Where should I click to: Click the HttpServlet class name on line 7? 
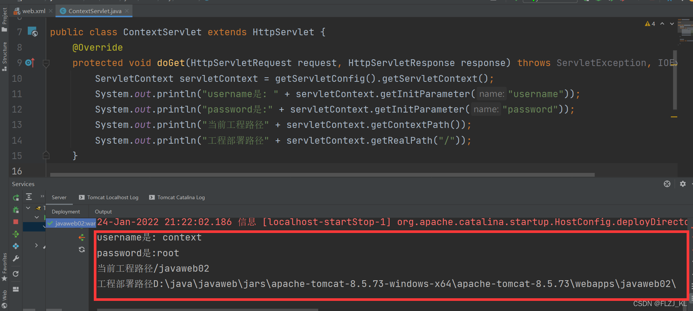pyautogui.click(x=283, y=32)
